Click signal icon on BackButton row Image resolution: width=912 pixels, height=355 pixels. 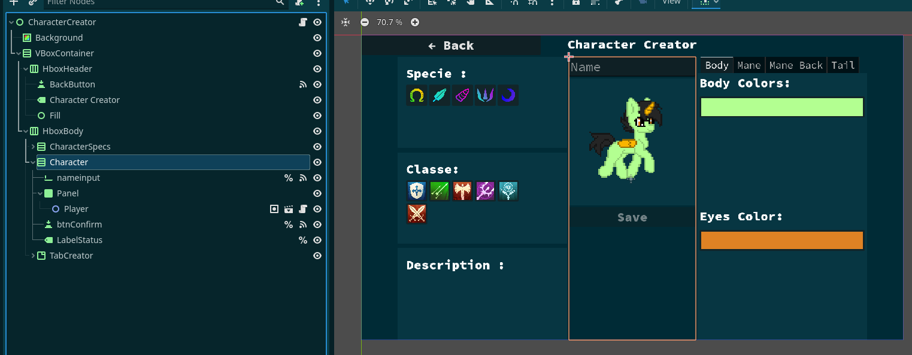[x=303, y=84]
